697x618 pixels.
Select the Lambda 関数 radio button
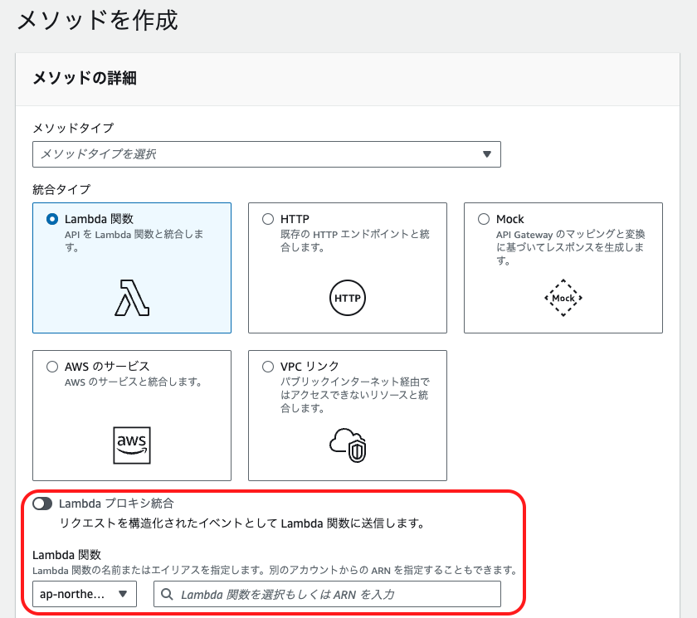point(52,218)
